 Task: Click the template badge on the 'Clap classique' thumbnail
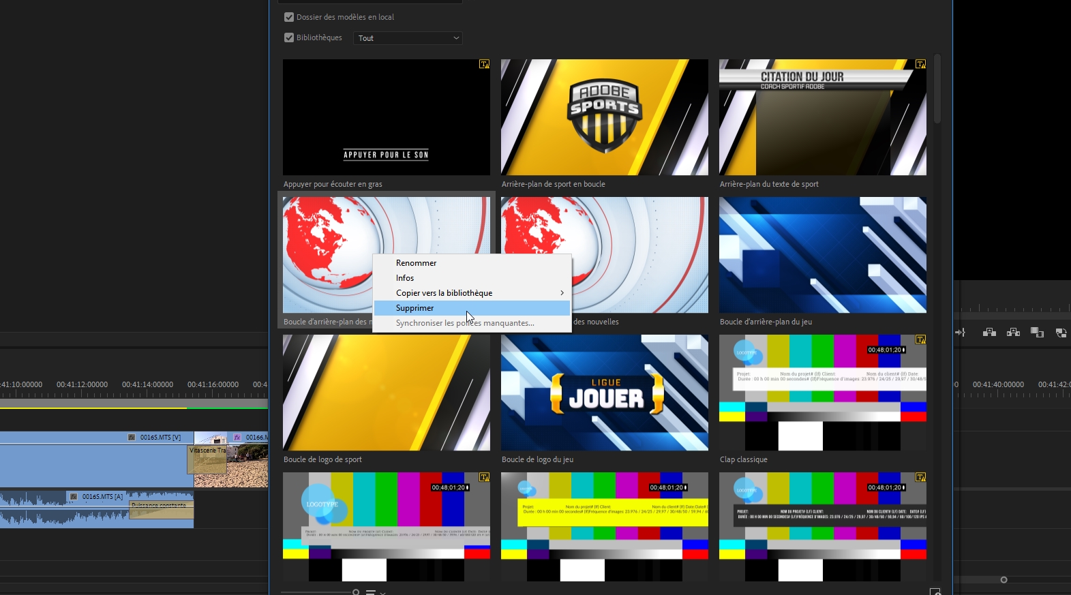[920, 339]
